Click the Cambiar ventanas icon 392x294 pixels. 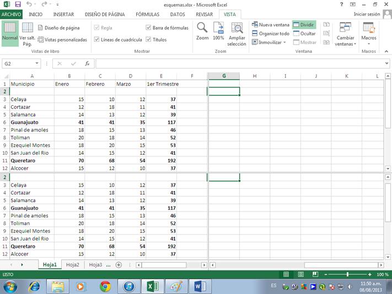346,30
